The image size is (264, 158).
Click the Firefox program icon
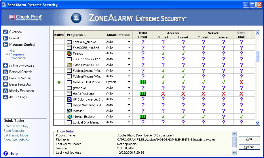[69, 53]
